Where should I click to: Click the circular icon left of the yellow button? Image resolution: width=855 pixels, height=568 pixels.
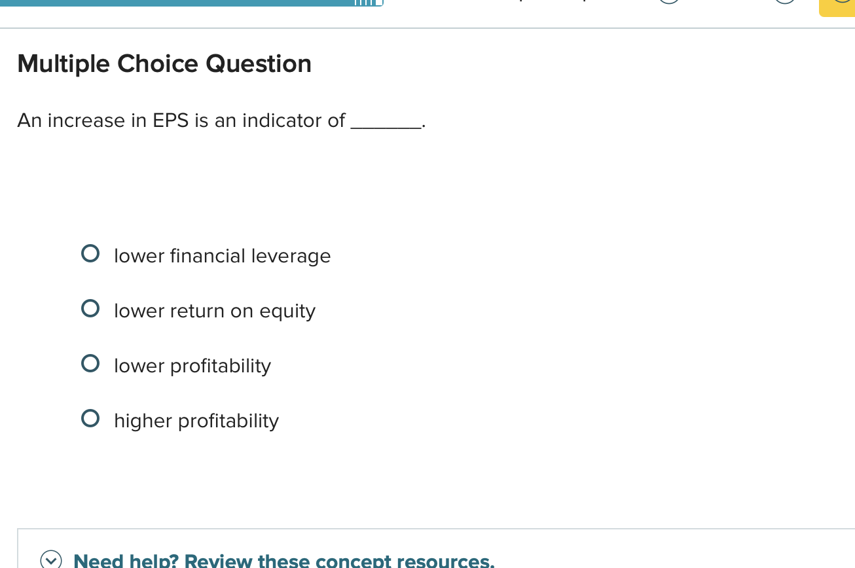coord(783,3)
